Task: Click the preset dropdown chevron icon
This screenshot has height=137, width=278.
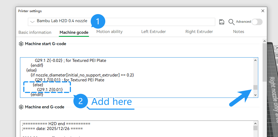Action: click(x=32, y=22)
